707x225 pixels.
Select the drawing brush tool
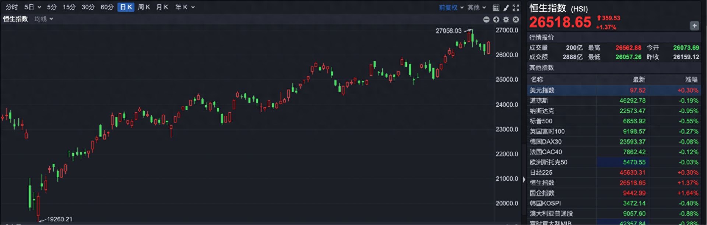[506, 7]
